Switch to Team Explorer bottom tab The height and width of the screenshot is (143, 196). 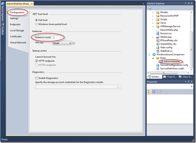point(170,77)
